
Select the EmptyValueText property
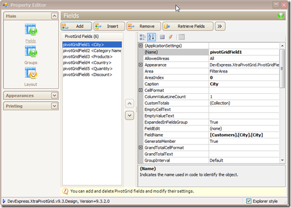[x=211, y=116]
